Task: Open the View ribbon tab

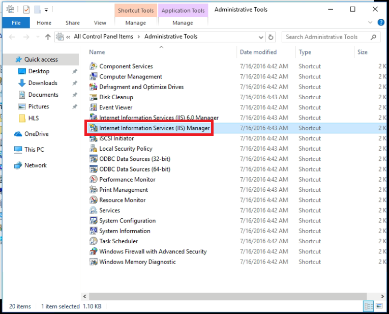Action: point(100,23)
